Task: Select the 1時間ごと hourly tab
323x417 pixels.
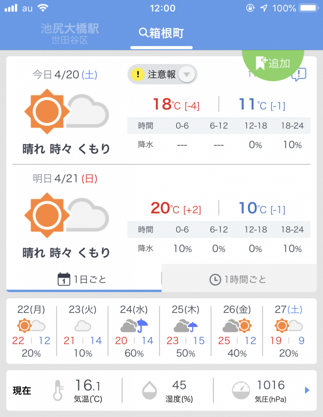Action: 239,279
